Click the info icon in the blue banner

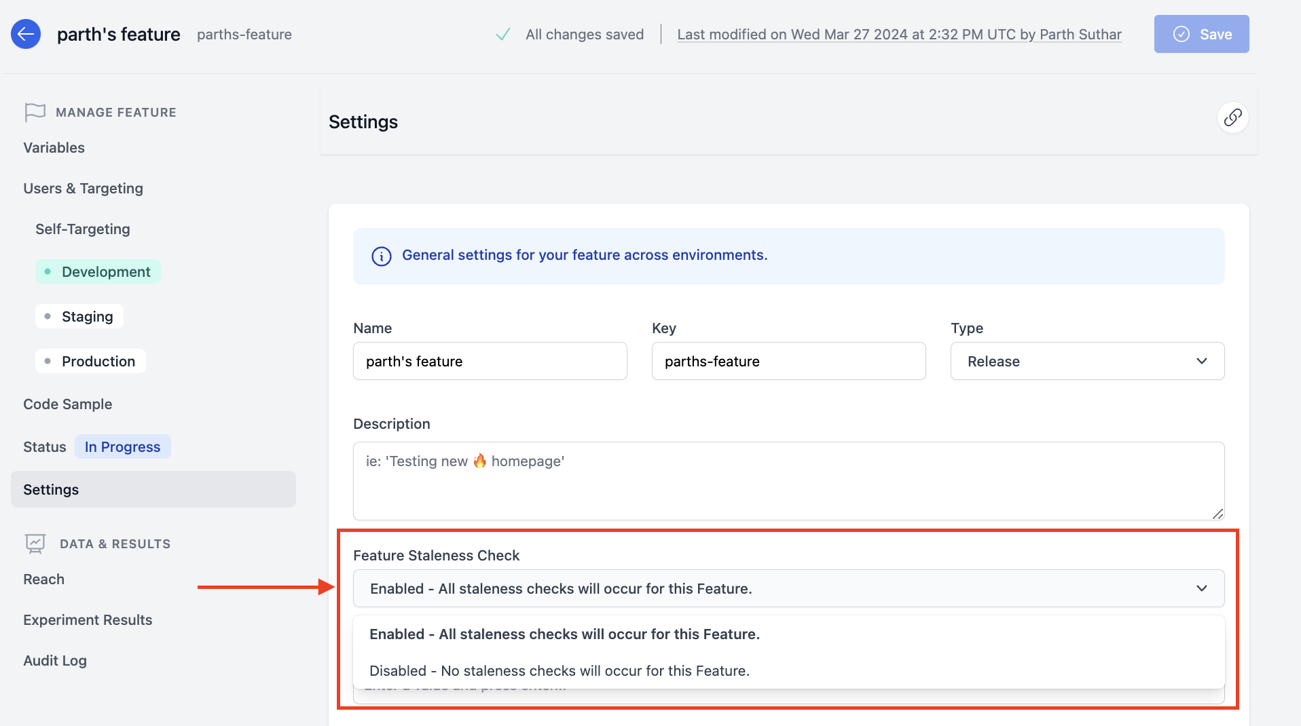(381, 256)
